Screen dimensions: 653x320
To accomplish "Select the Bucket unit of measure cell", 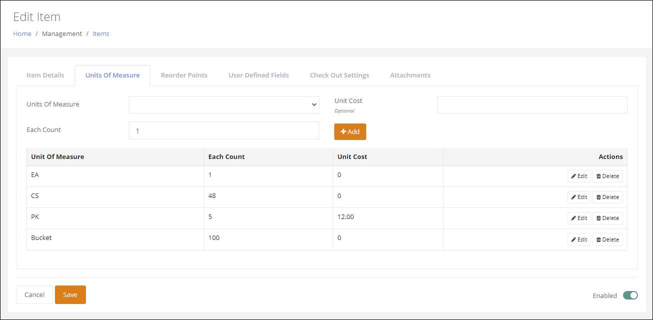I will coord(115,239).
